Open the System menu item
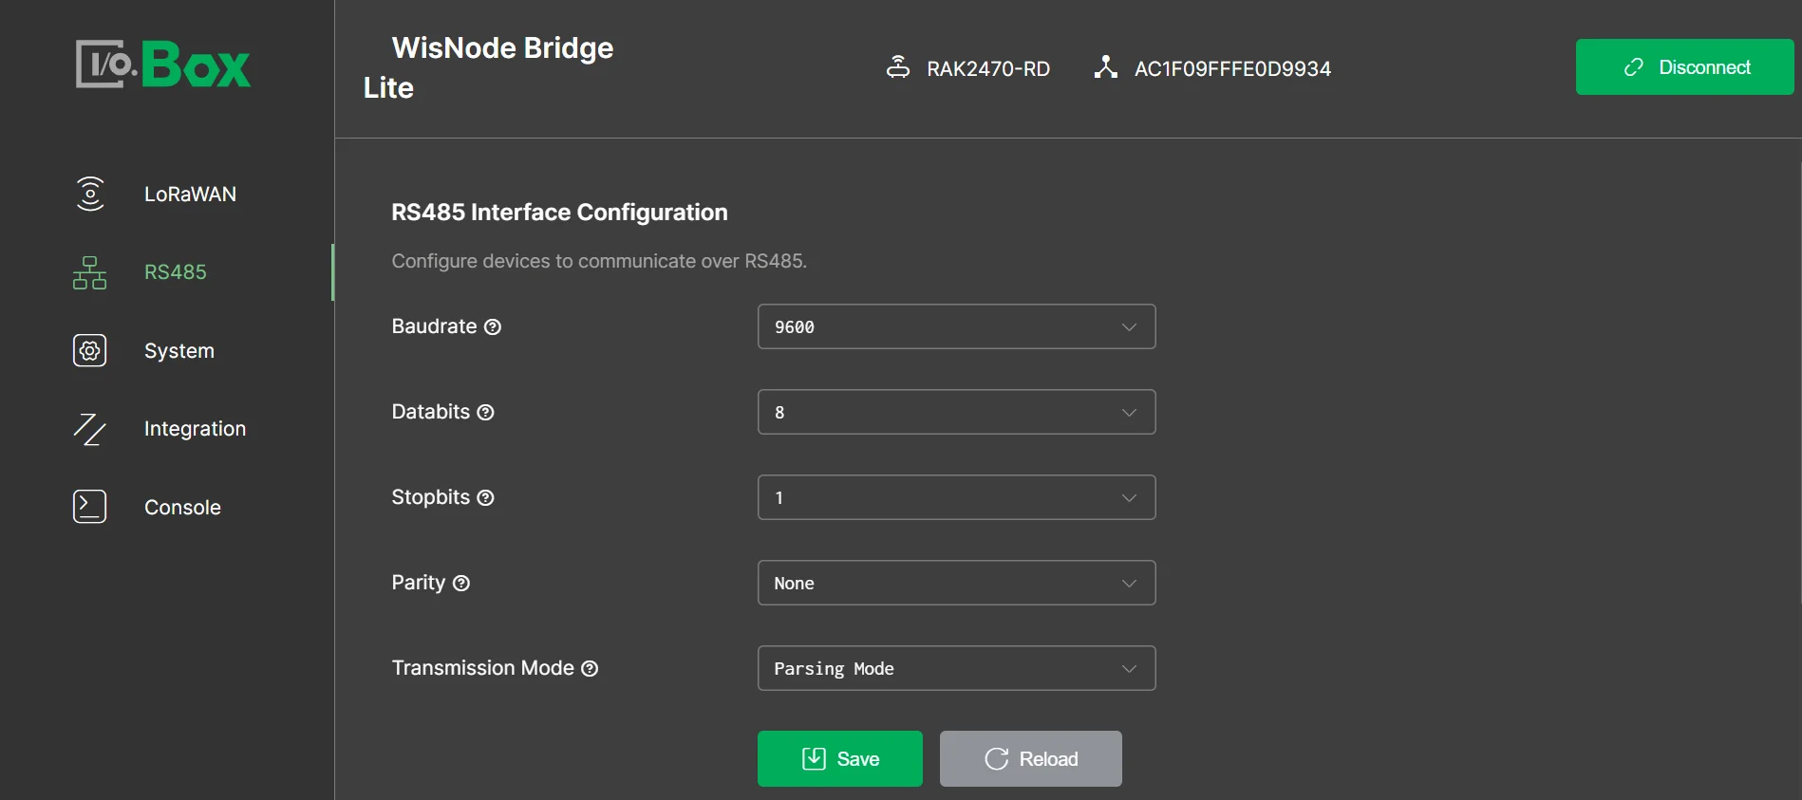 (179, 351)
